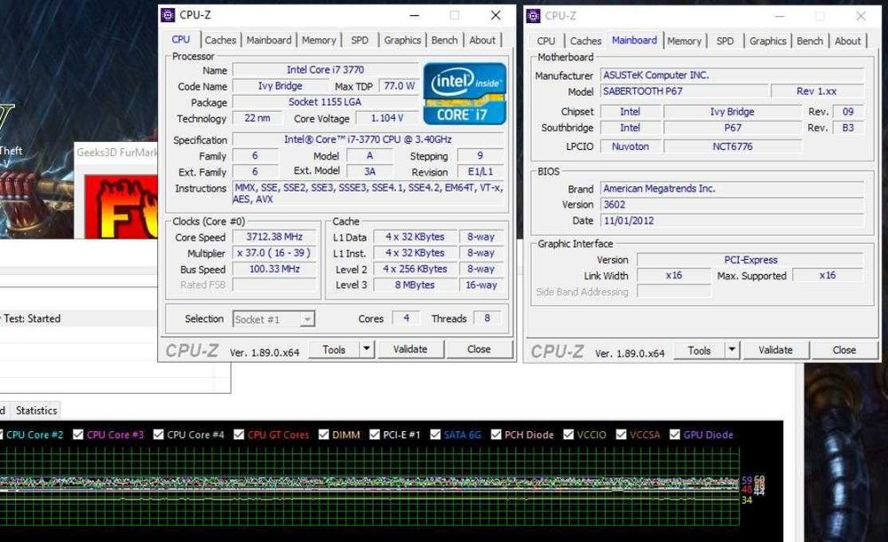
Task: Toggle the DIMM temperature checkbox
Action: (x=323, y=435)
